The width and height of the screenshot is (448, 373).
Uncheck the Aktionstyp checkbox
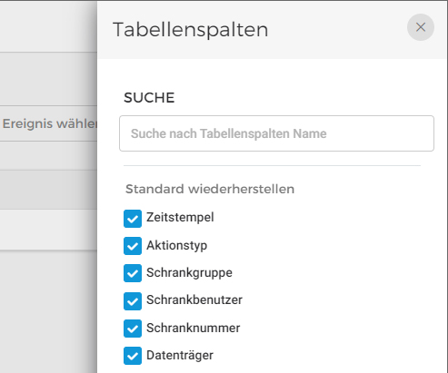133,246
